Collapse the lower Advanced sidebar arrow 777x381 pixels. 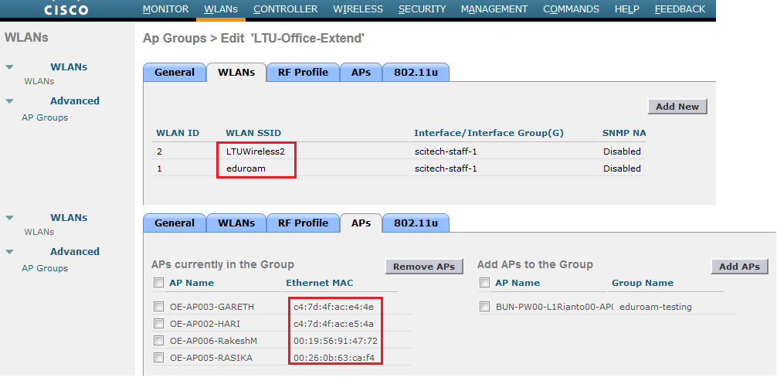9,252
